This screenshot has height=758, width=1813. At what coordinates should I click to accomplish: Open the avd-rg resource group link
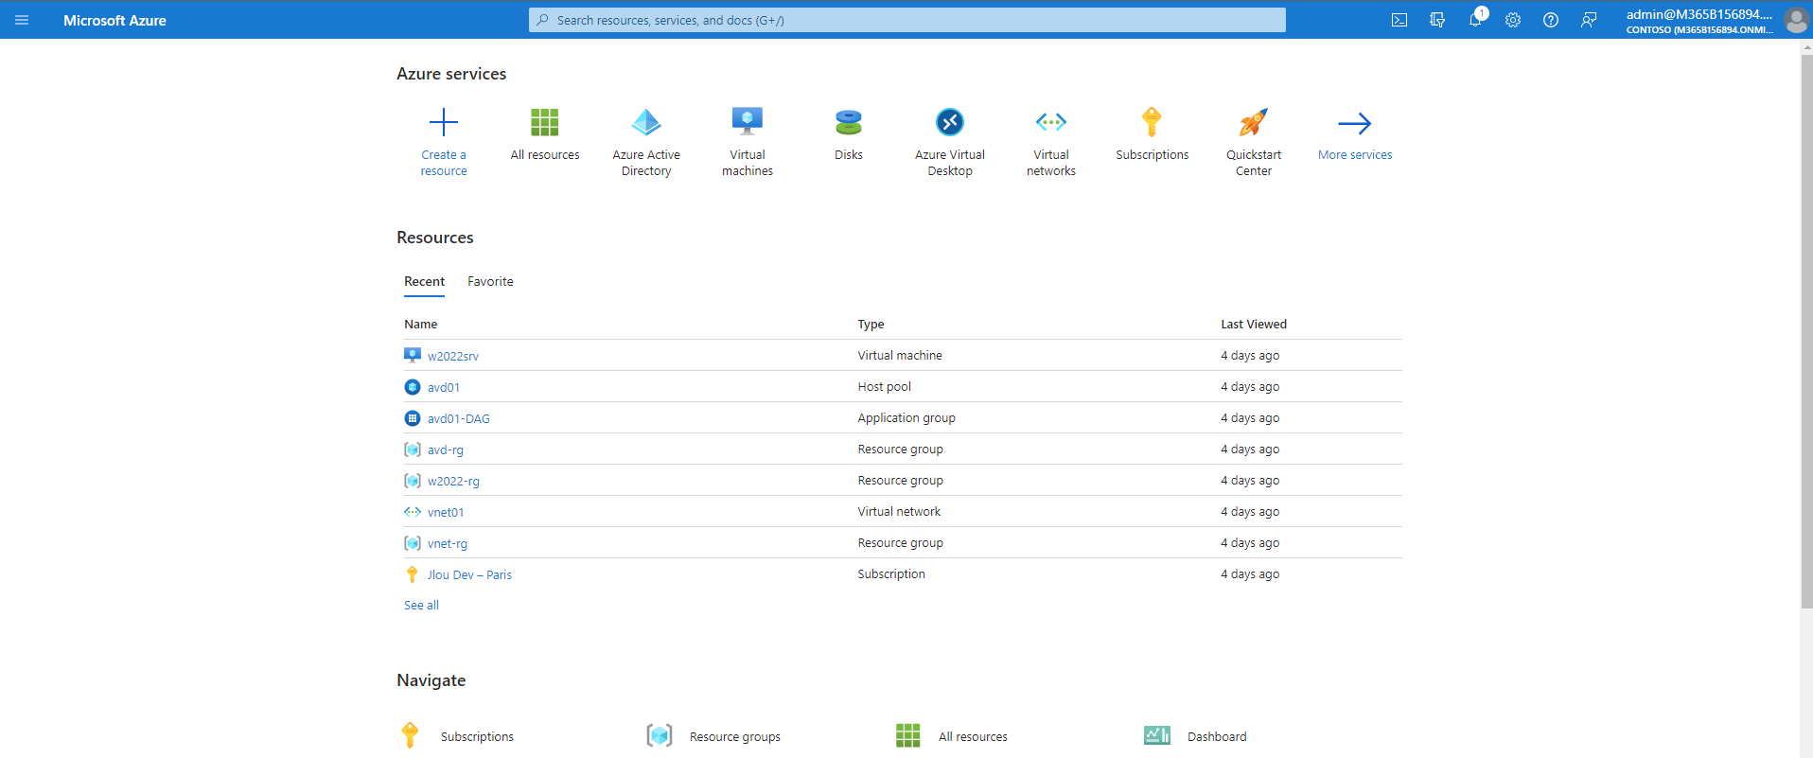click(446, 450)
